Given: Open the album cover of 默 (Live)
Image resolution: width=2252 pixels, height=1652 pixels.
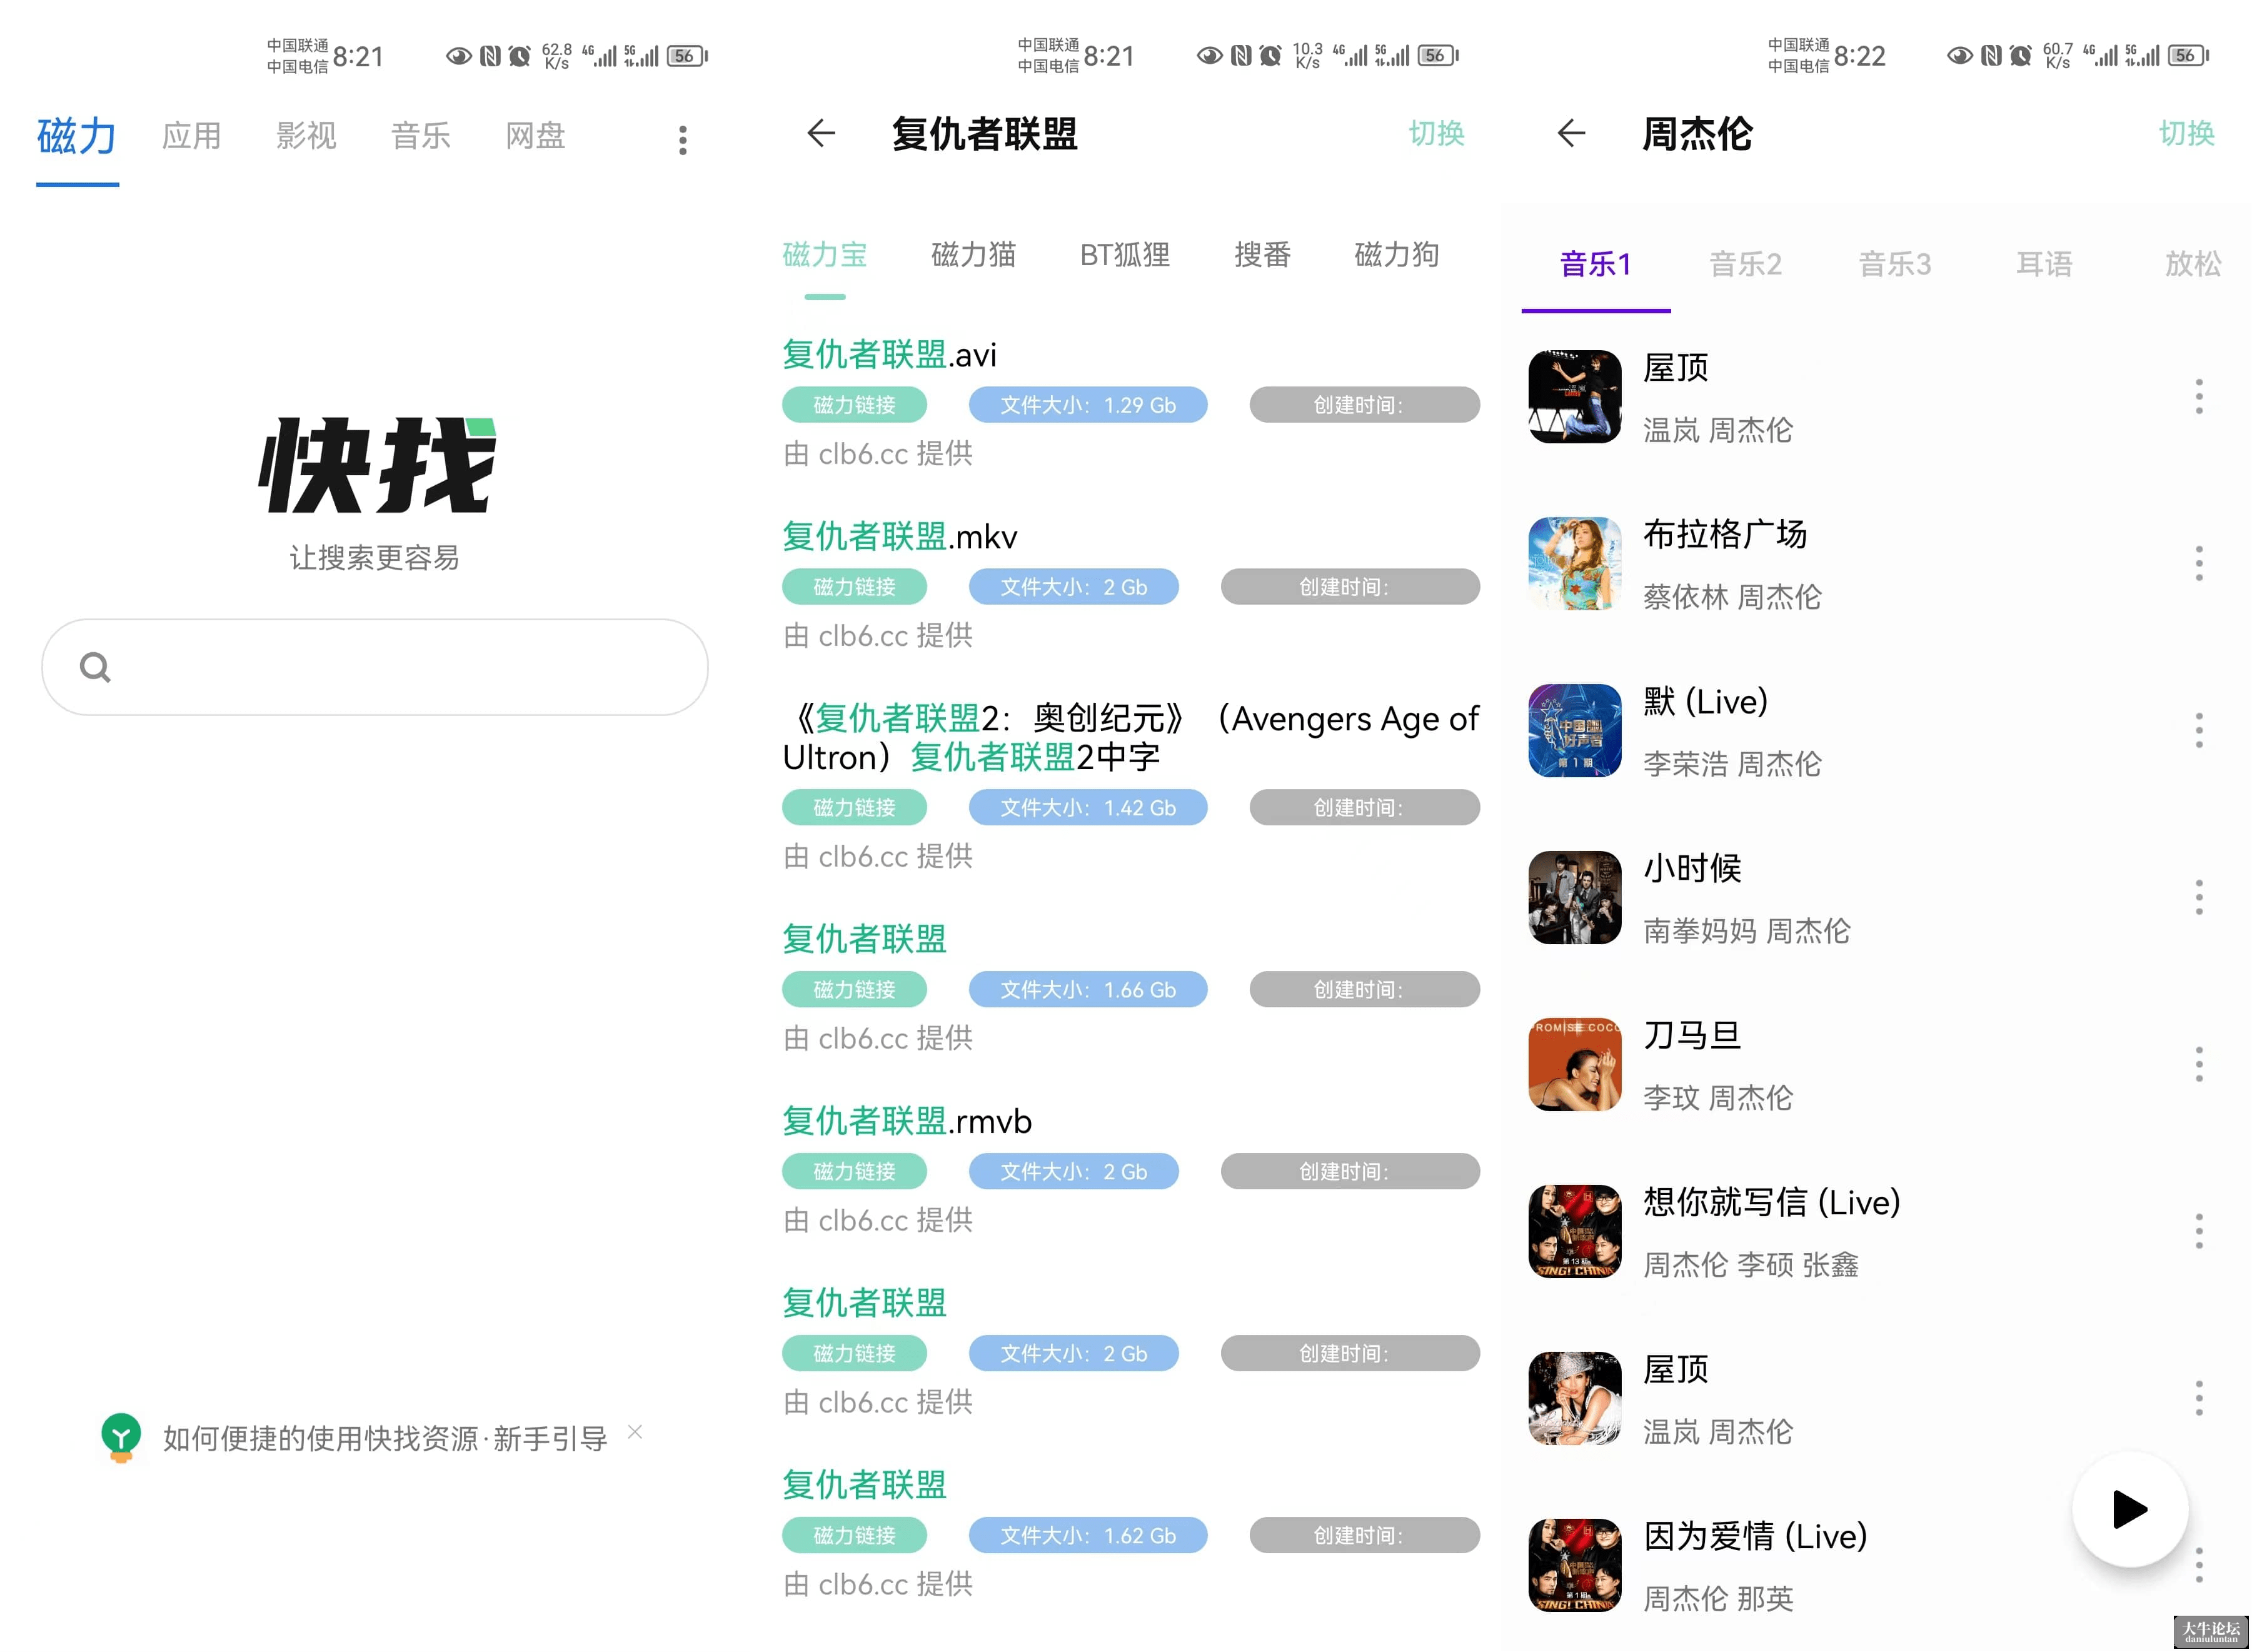Looking at the screenshot, I should 1575,731.
